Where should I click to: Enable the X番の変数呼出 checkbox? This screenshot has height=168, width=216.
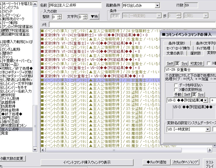pos(176,90)
